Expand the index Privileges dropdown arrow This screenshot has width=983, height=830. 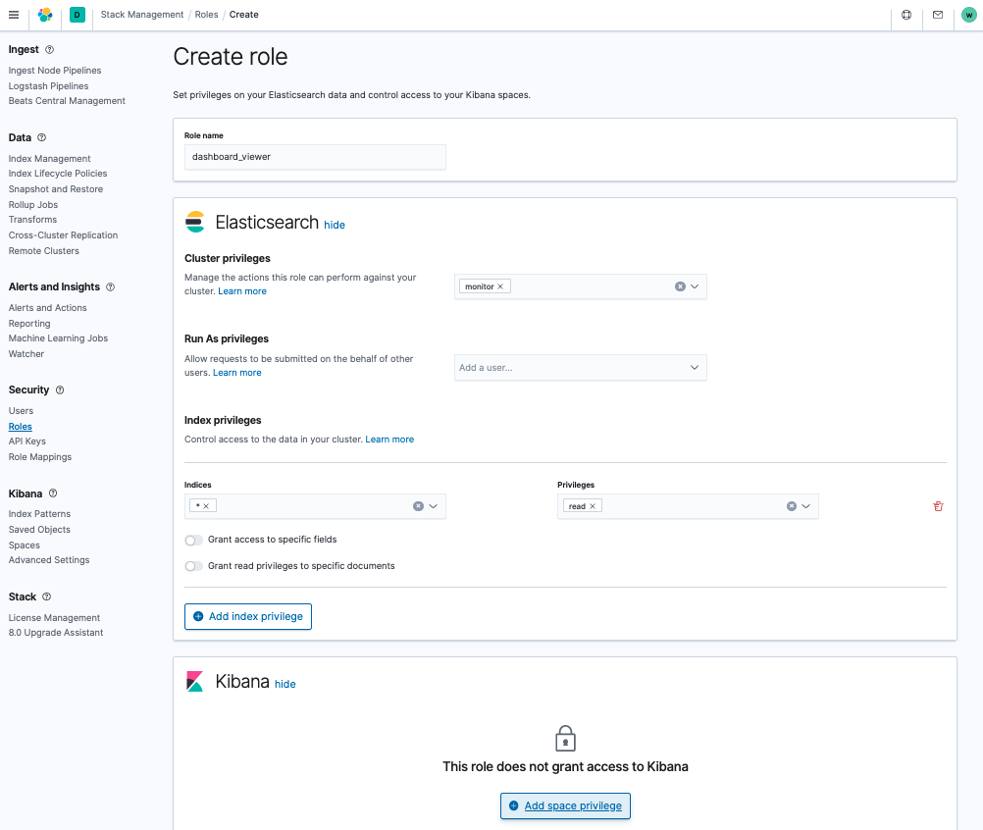tap(806, 506)
